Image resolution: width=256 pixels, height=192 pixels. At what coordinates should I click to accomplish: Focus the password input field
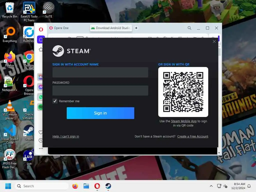pyautogui.click(x=100, y=90)
